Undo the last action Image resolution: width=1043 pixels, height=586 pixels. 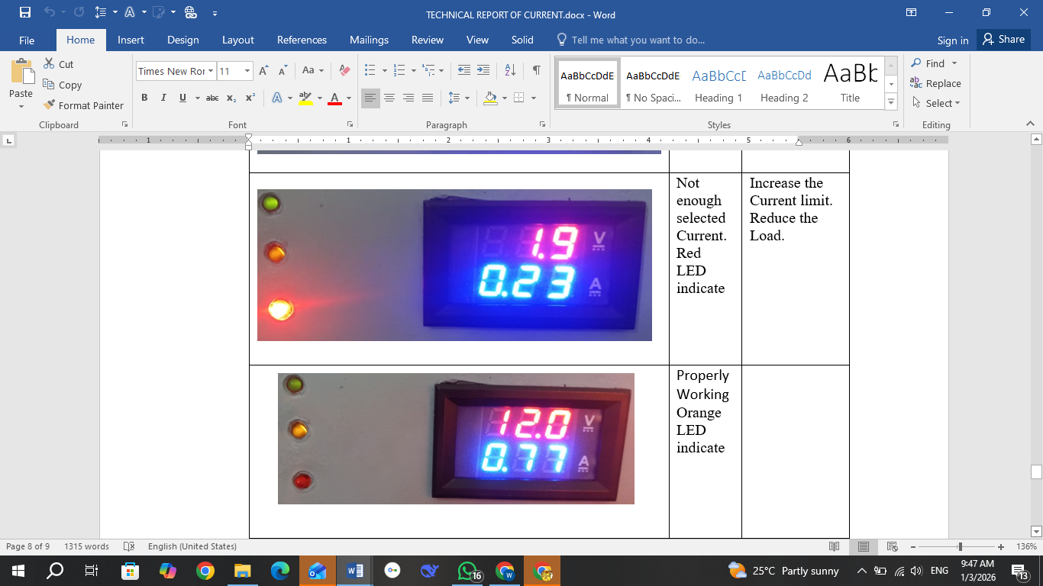50,13
